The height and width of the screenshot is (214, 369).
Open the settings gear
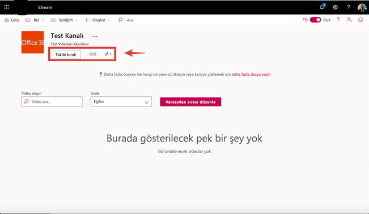point(335,7)
